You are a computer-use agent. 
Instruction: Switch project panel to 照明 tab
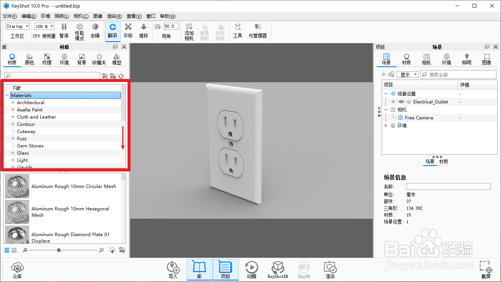466,59
